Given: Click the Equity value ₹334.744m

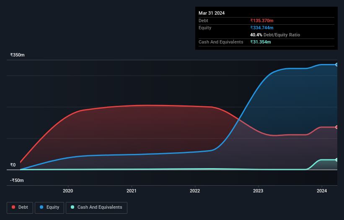Looking at the screenshot, I should 262,28.
